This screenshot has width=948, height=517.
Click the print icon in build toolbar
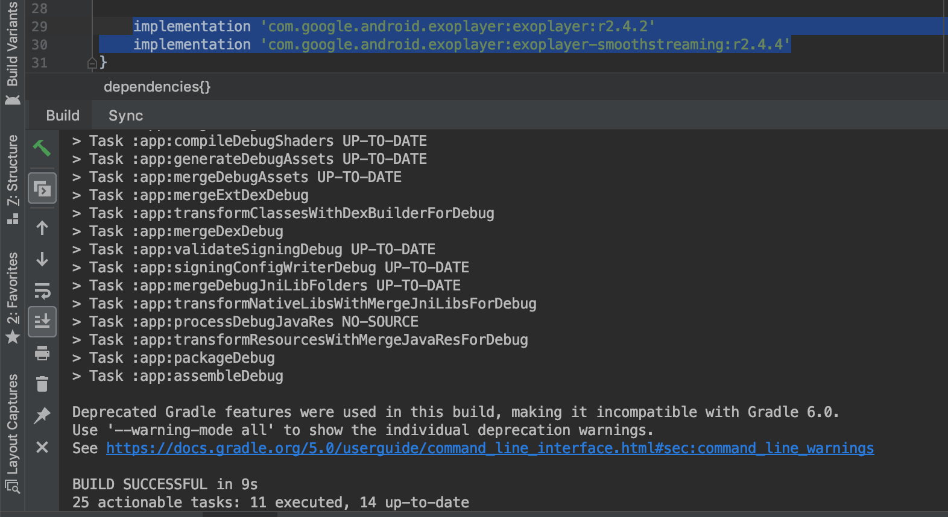tap(42, 352)
